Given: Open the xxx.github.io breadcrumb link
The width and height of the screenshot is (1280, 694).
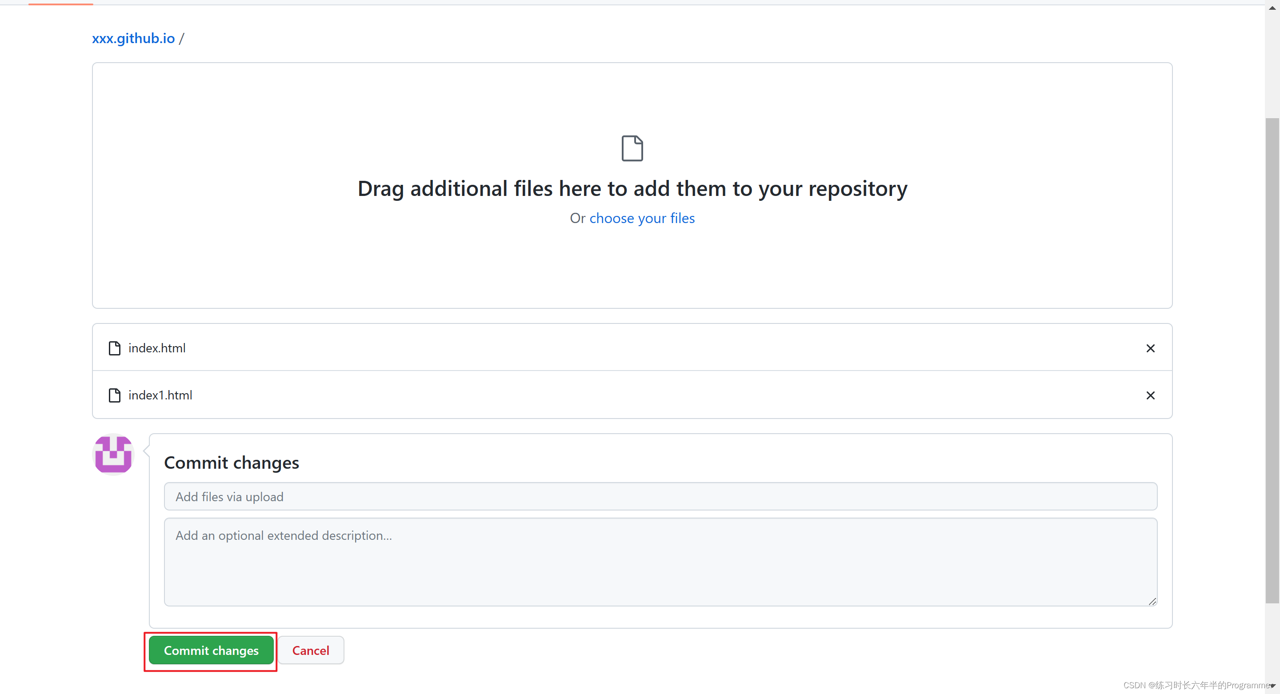Looking at the screenshot, I should tap(133, 38).
